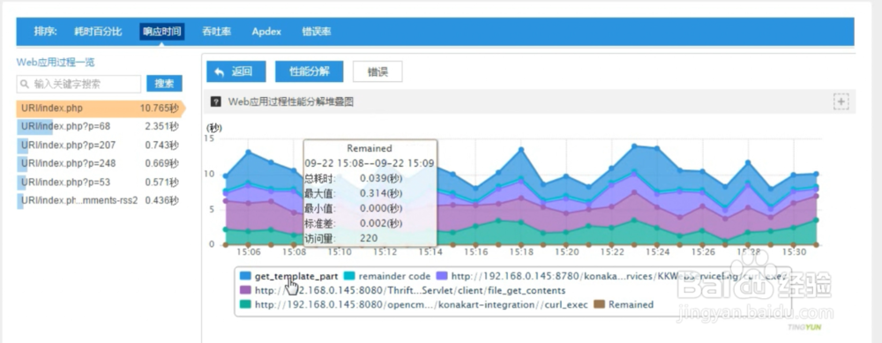The image size is (882, 343).
Task: Click the chart title Web应用过程性能分解堆叠图
Action: (291, 101)
